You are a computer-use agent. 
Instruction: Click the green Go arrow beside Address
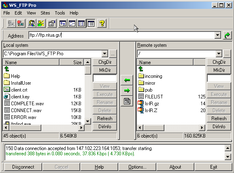(x=227, y=35)
